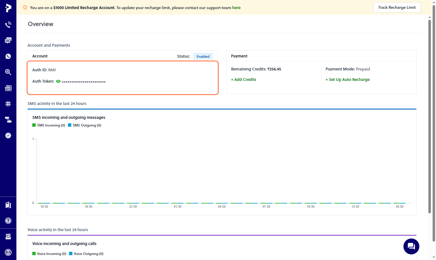Click the green Voice Incoming color swatch
Screen dimensions: 436x260
(x=34, y=253)
